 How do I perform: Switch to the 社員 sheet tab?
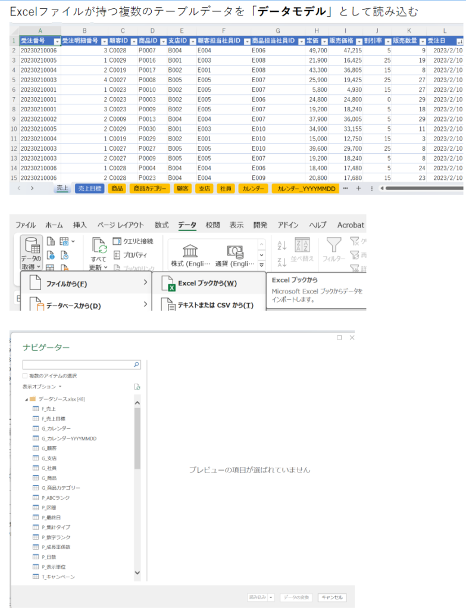pyautogui.click(x=226, y=188)
